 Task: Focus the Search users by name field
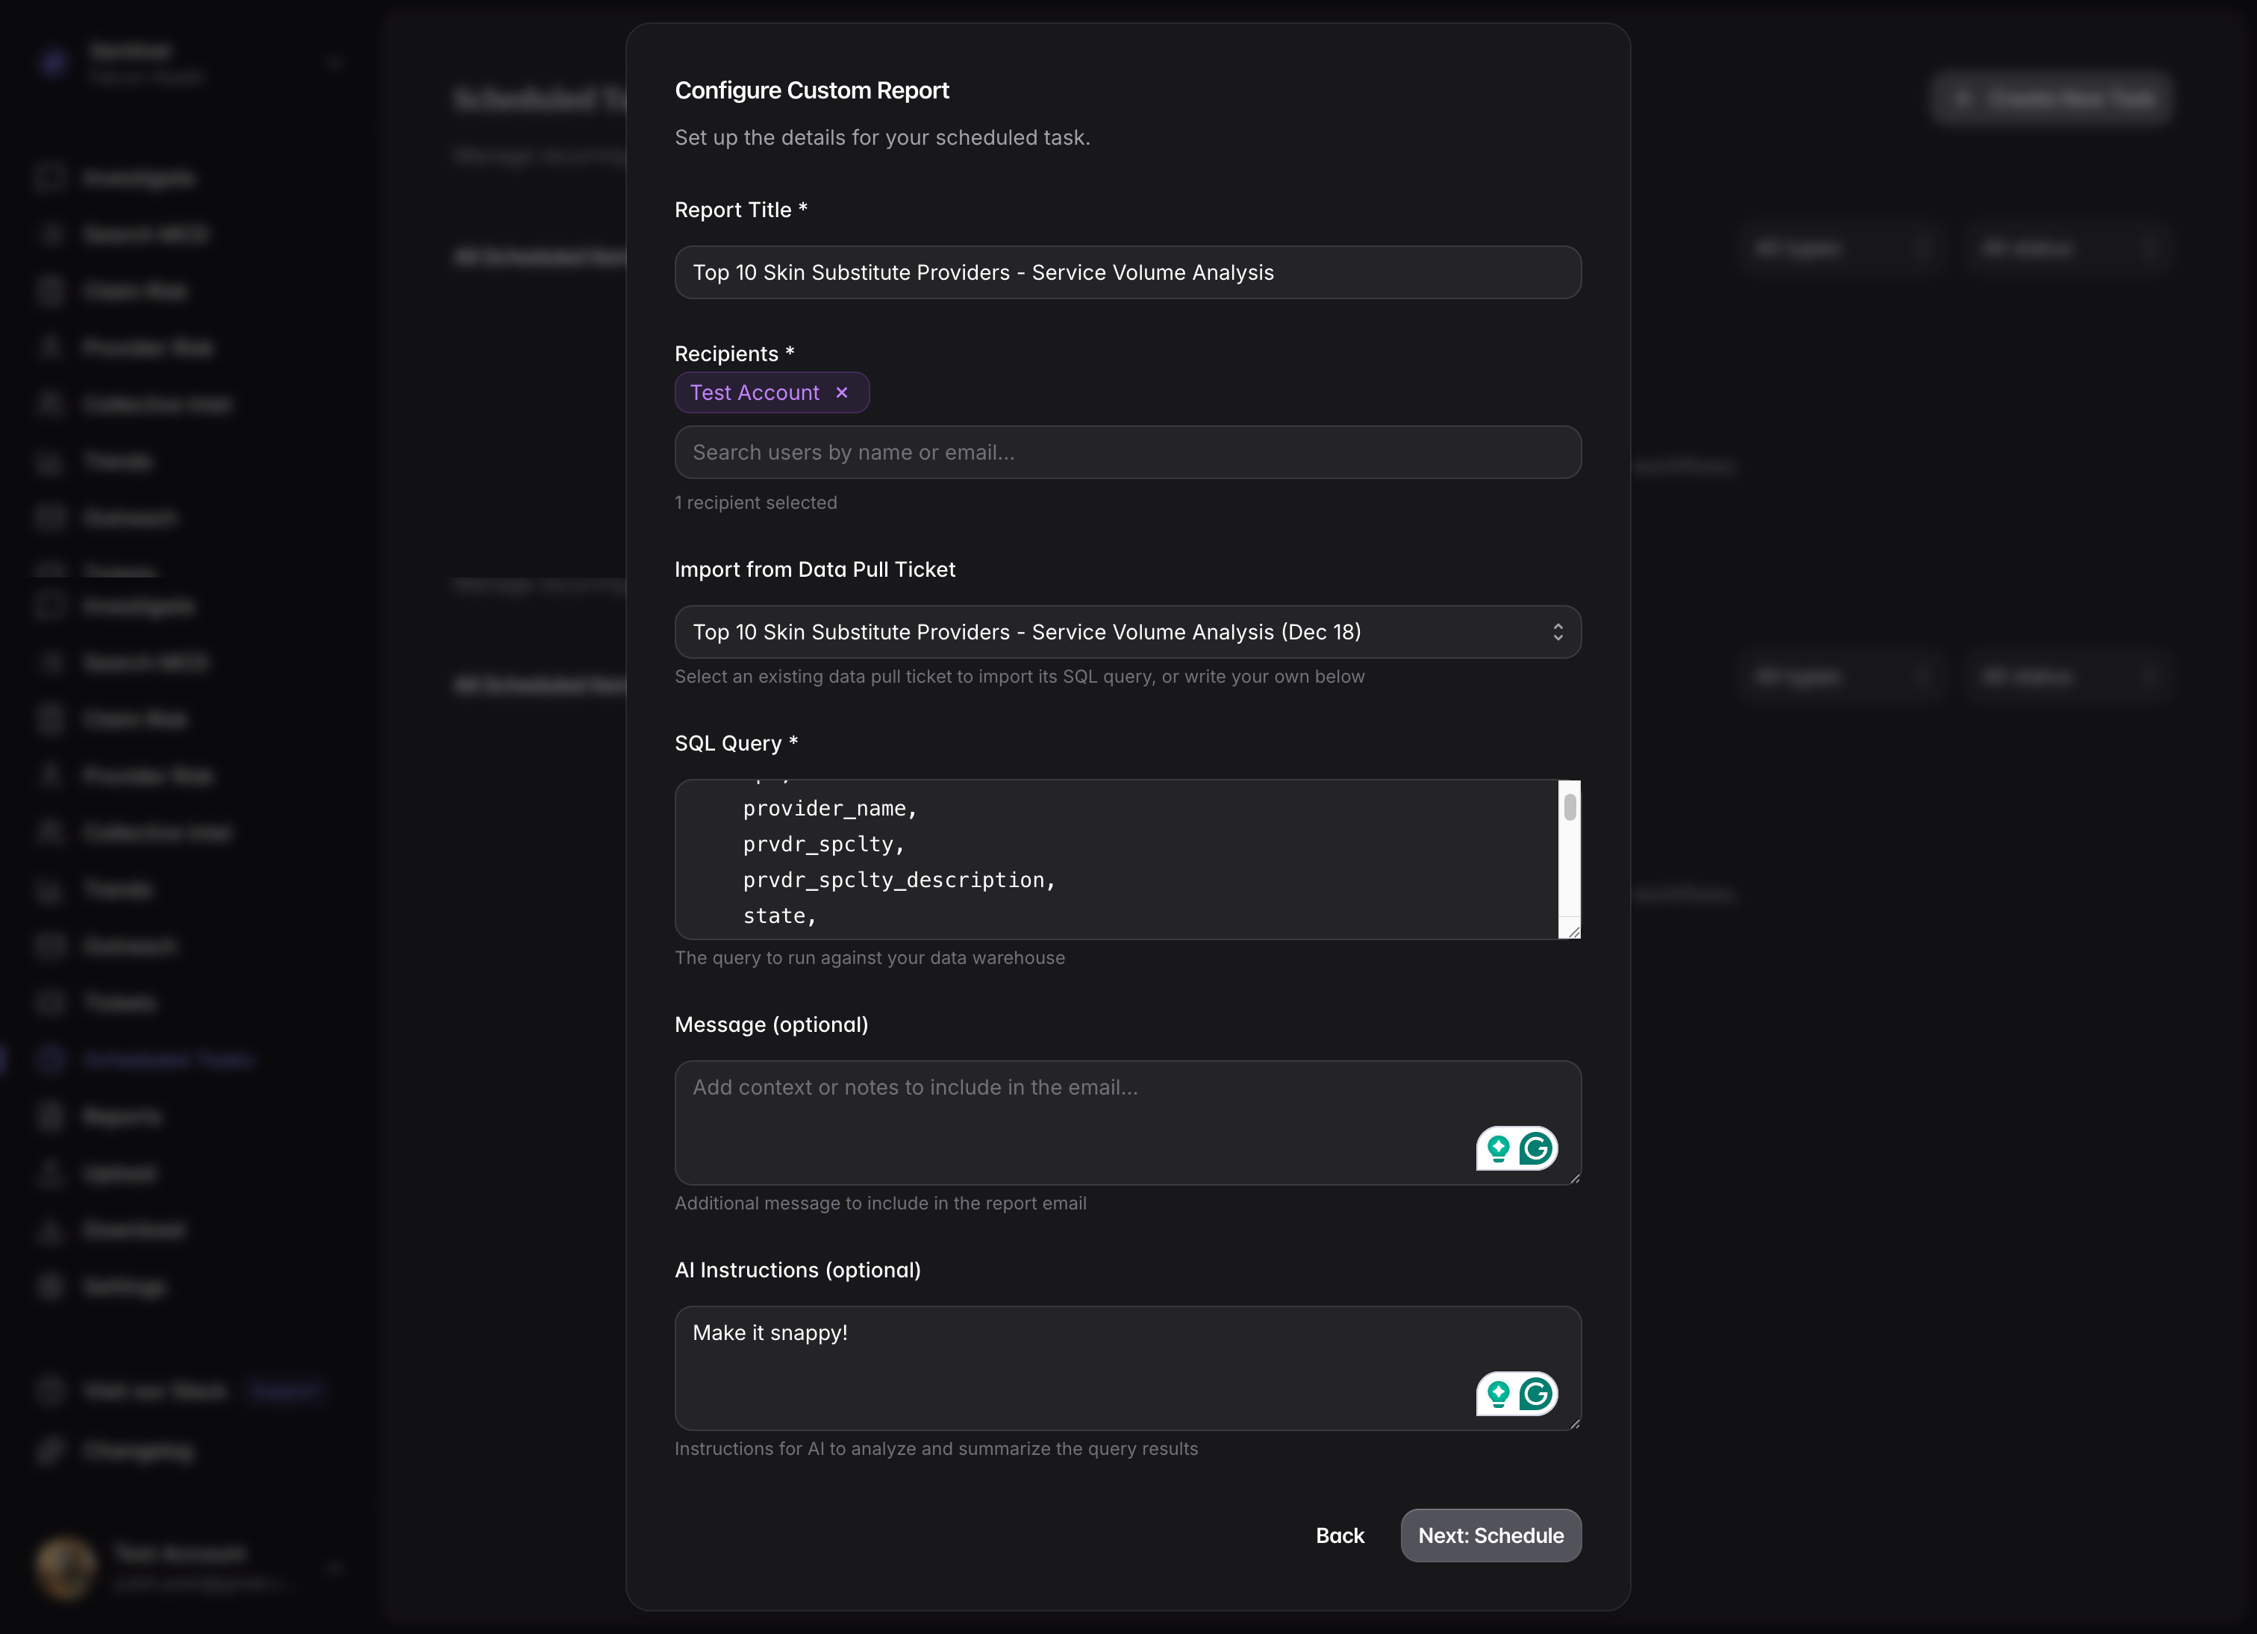[1126, 453]
